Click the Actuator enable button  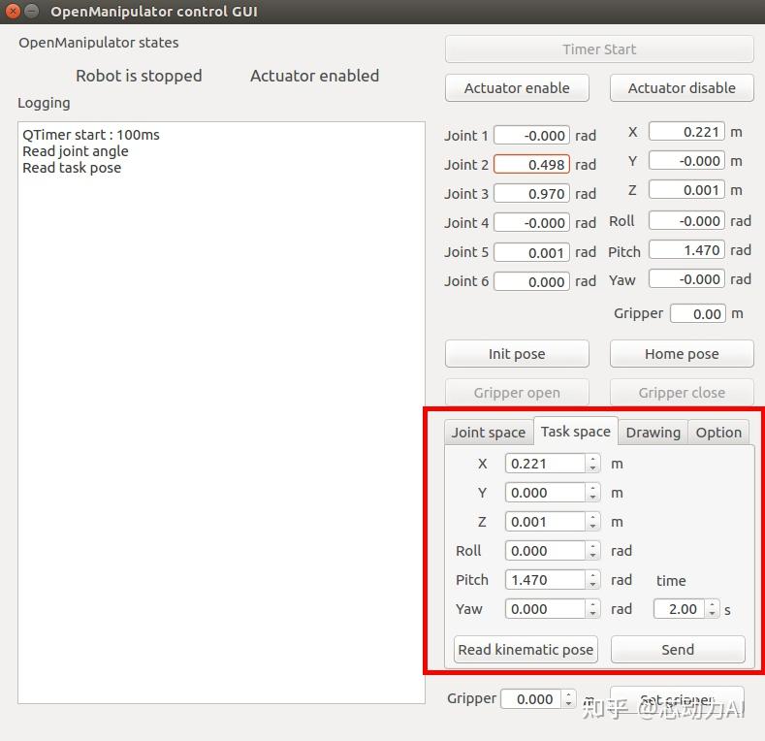[x=517, y=88]
